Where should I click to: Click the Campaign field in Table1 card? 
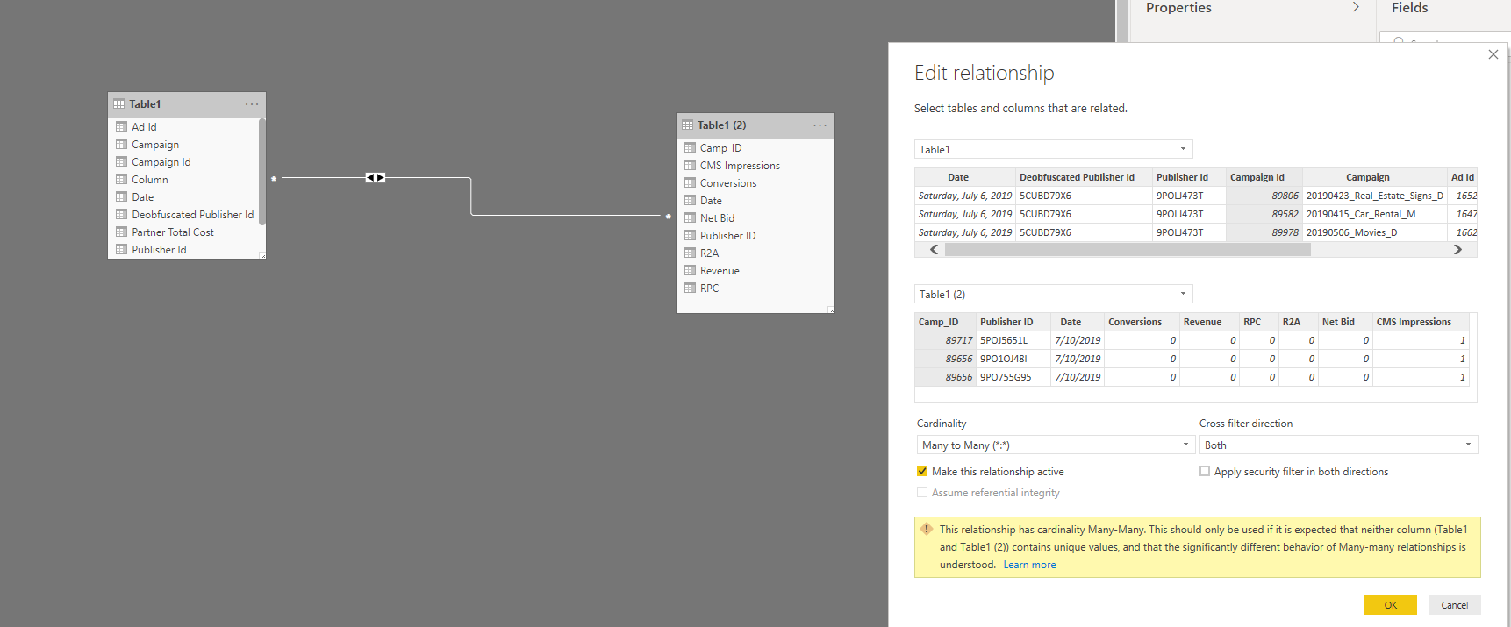coord(155,145)
